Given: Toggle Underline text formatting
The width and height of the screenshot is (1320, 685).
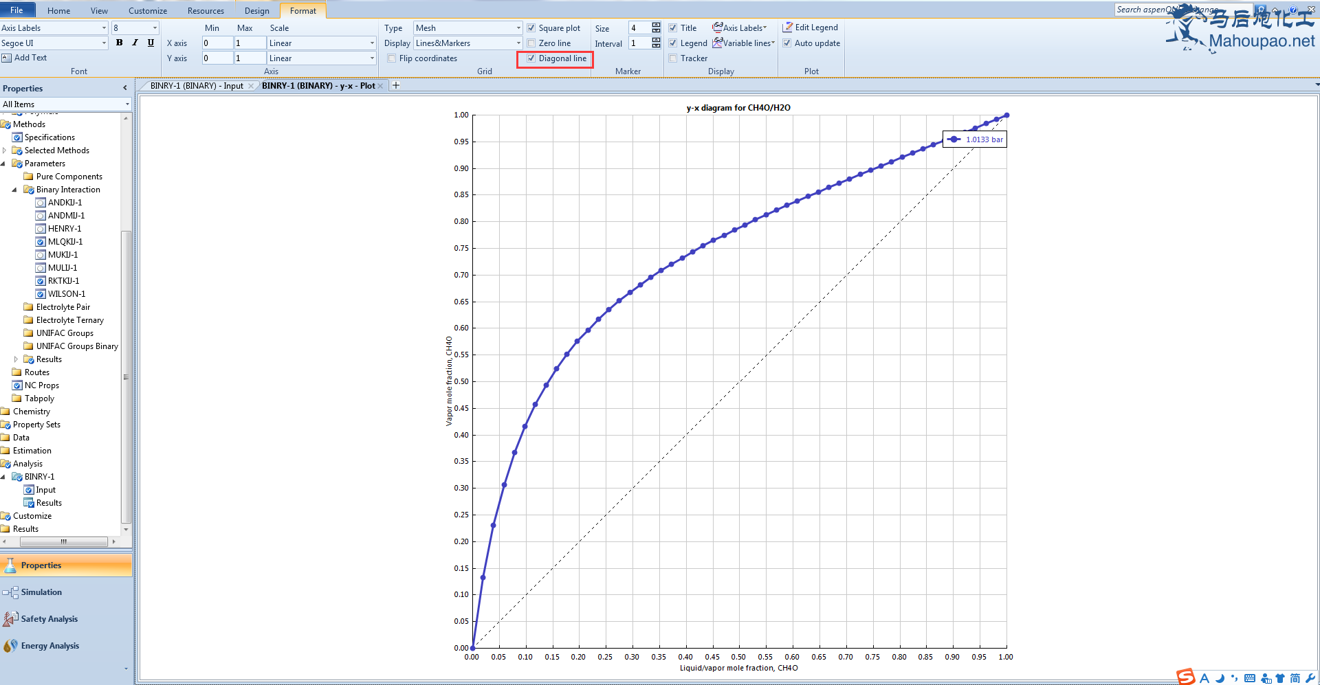Looking at the screenshot, I should (151, 43).
